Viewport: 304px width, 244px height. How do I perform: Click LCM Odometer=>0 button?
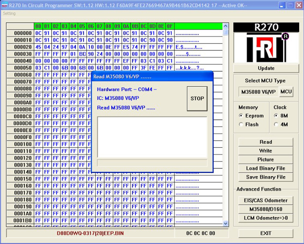tap(266, 218)
